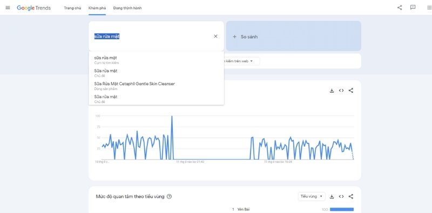Share the subregion interest card
This screenshot has height=213, width=432.
pos(350,196)
